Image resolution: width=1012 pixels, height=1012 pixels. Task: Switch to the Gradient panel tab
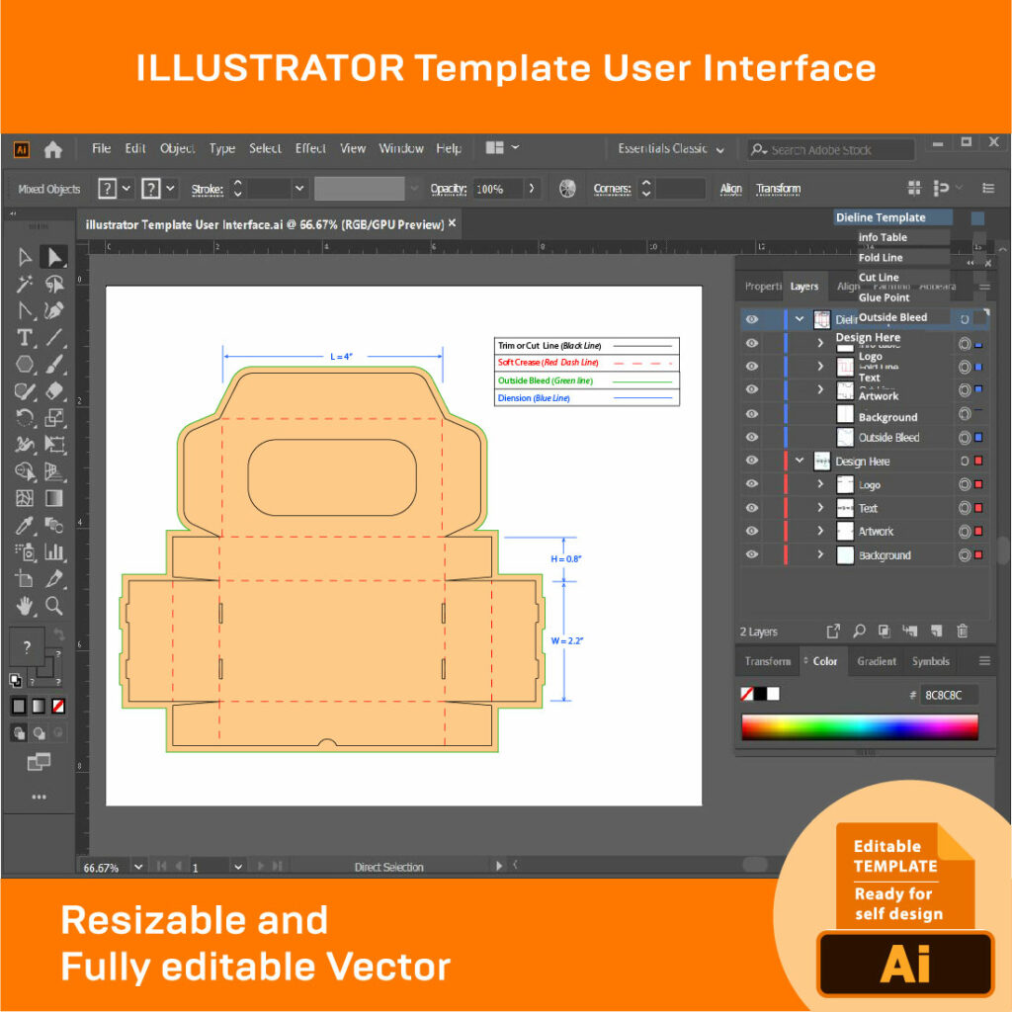coord(878,661)
